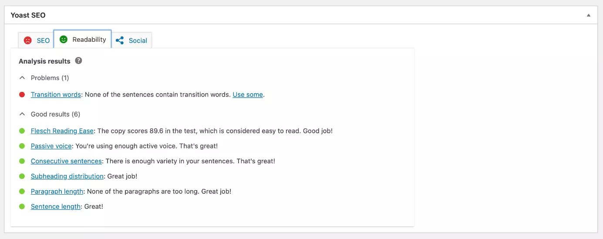Collapse the Problems (1) section
The width and height of the screenshot is (603, 239).
coord(22,78)
